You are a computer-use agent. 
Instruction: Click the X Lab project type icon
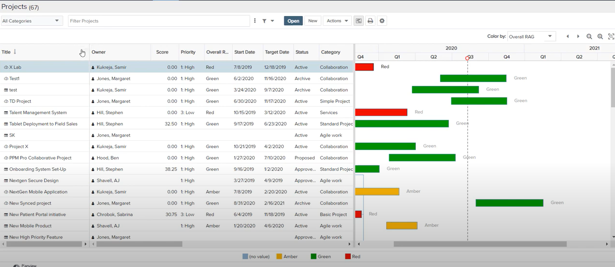(6, 67)
